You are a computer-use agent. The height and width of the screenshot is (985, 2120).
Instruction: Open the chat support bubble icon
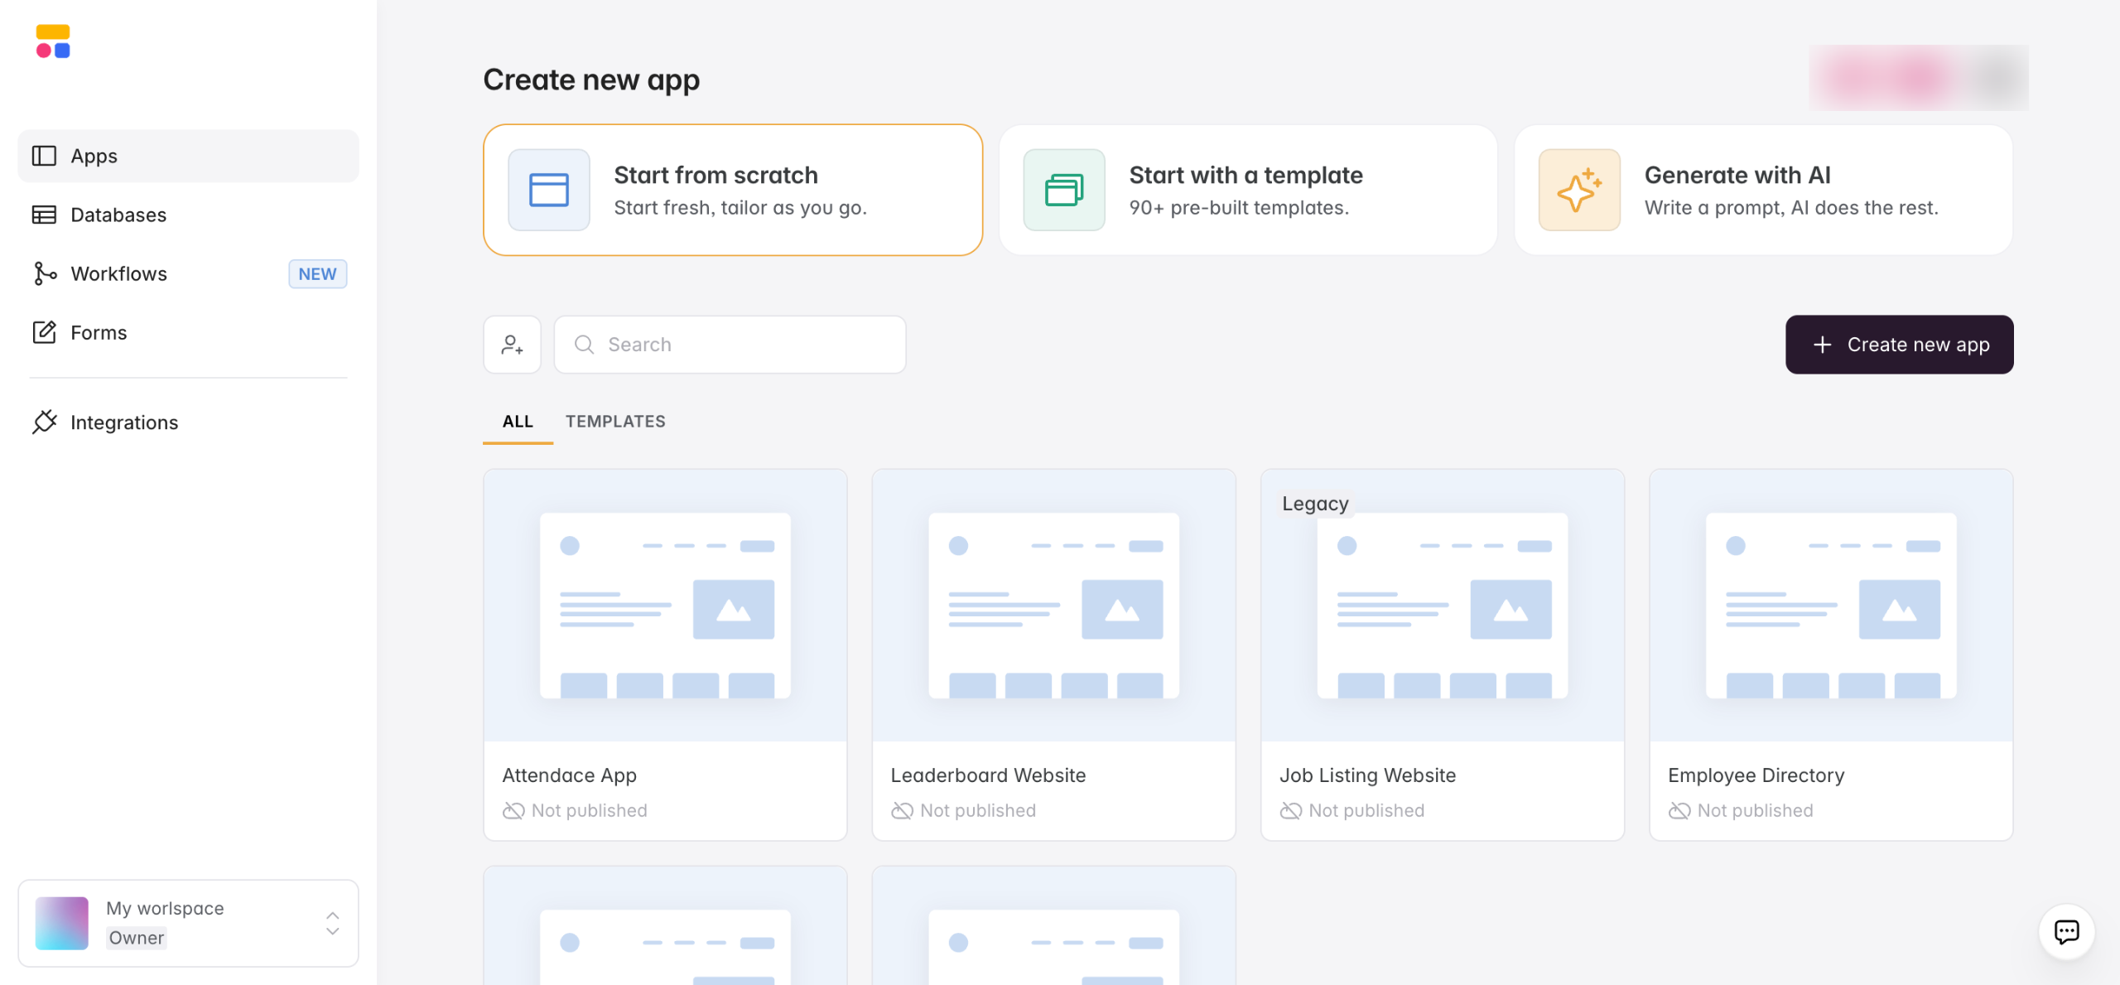tap(2066, 932)
